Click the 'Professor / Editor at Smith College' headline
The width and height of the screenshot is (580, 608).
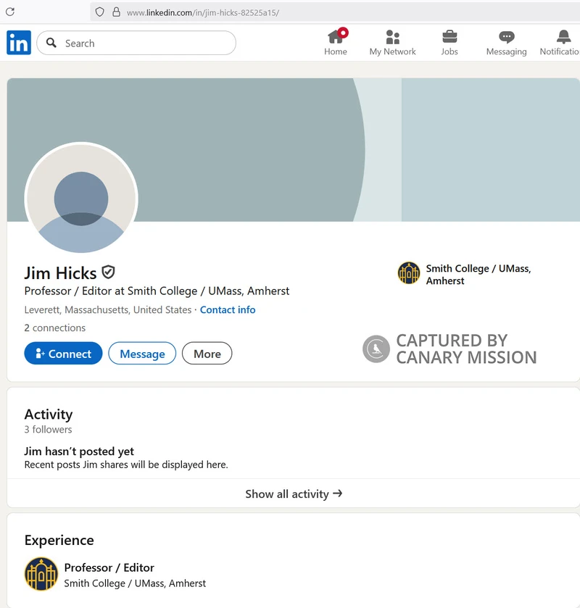pyautogui.click(x=157, y=291)
